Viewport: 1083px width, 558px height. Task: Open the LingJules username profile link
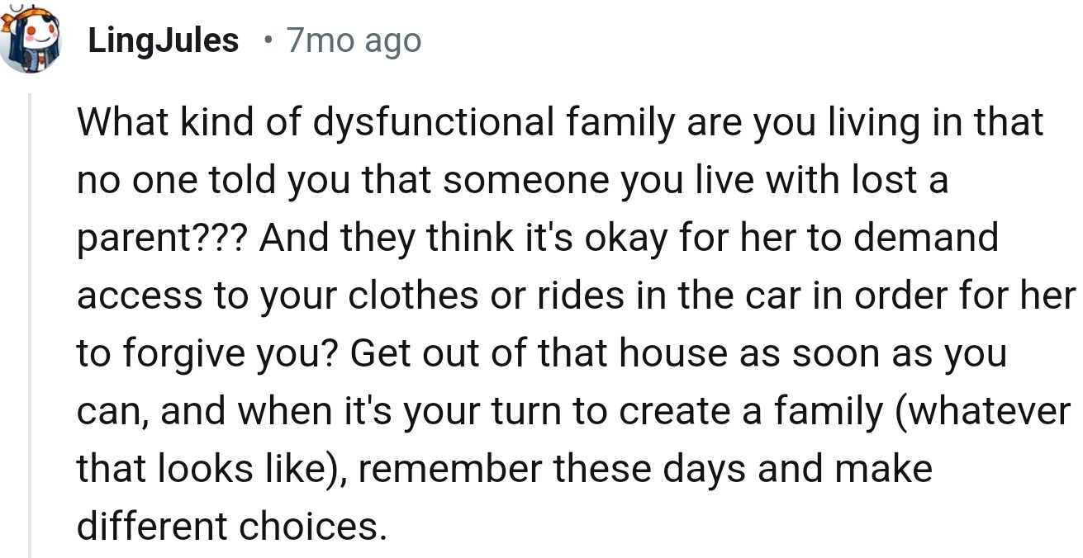pos(163,40)
